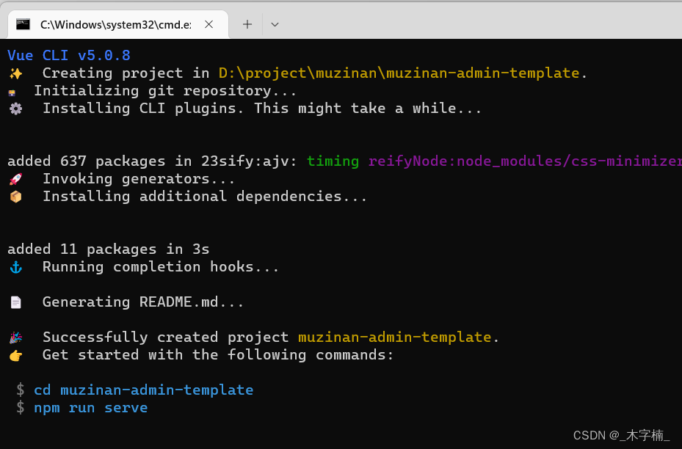Screen dimensions: 682x449
Task: Click the 'added 637 packages' text
Action: point(86,161)
